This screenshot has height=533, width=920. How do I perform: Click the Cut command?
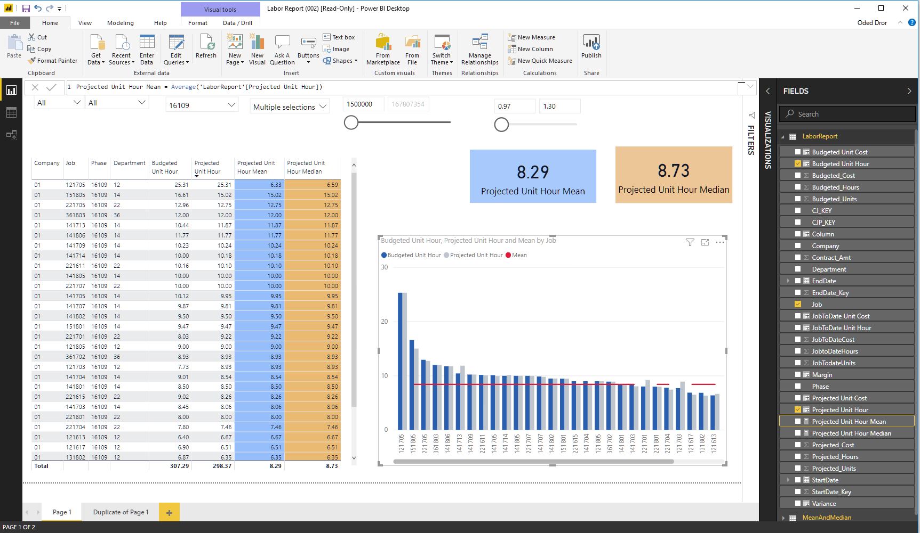(x=37, y=37)
